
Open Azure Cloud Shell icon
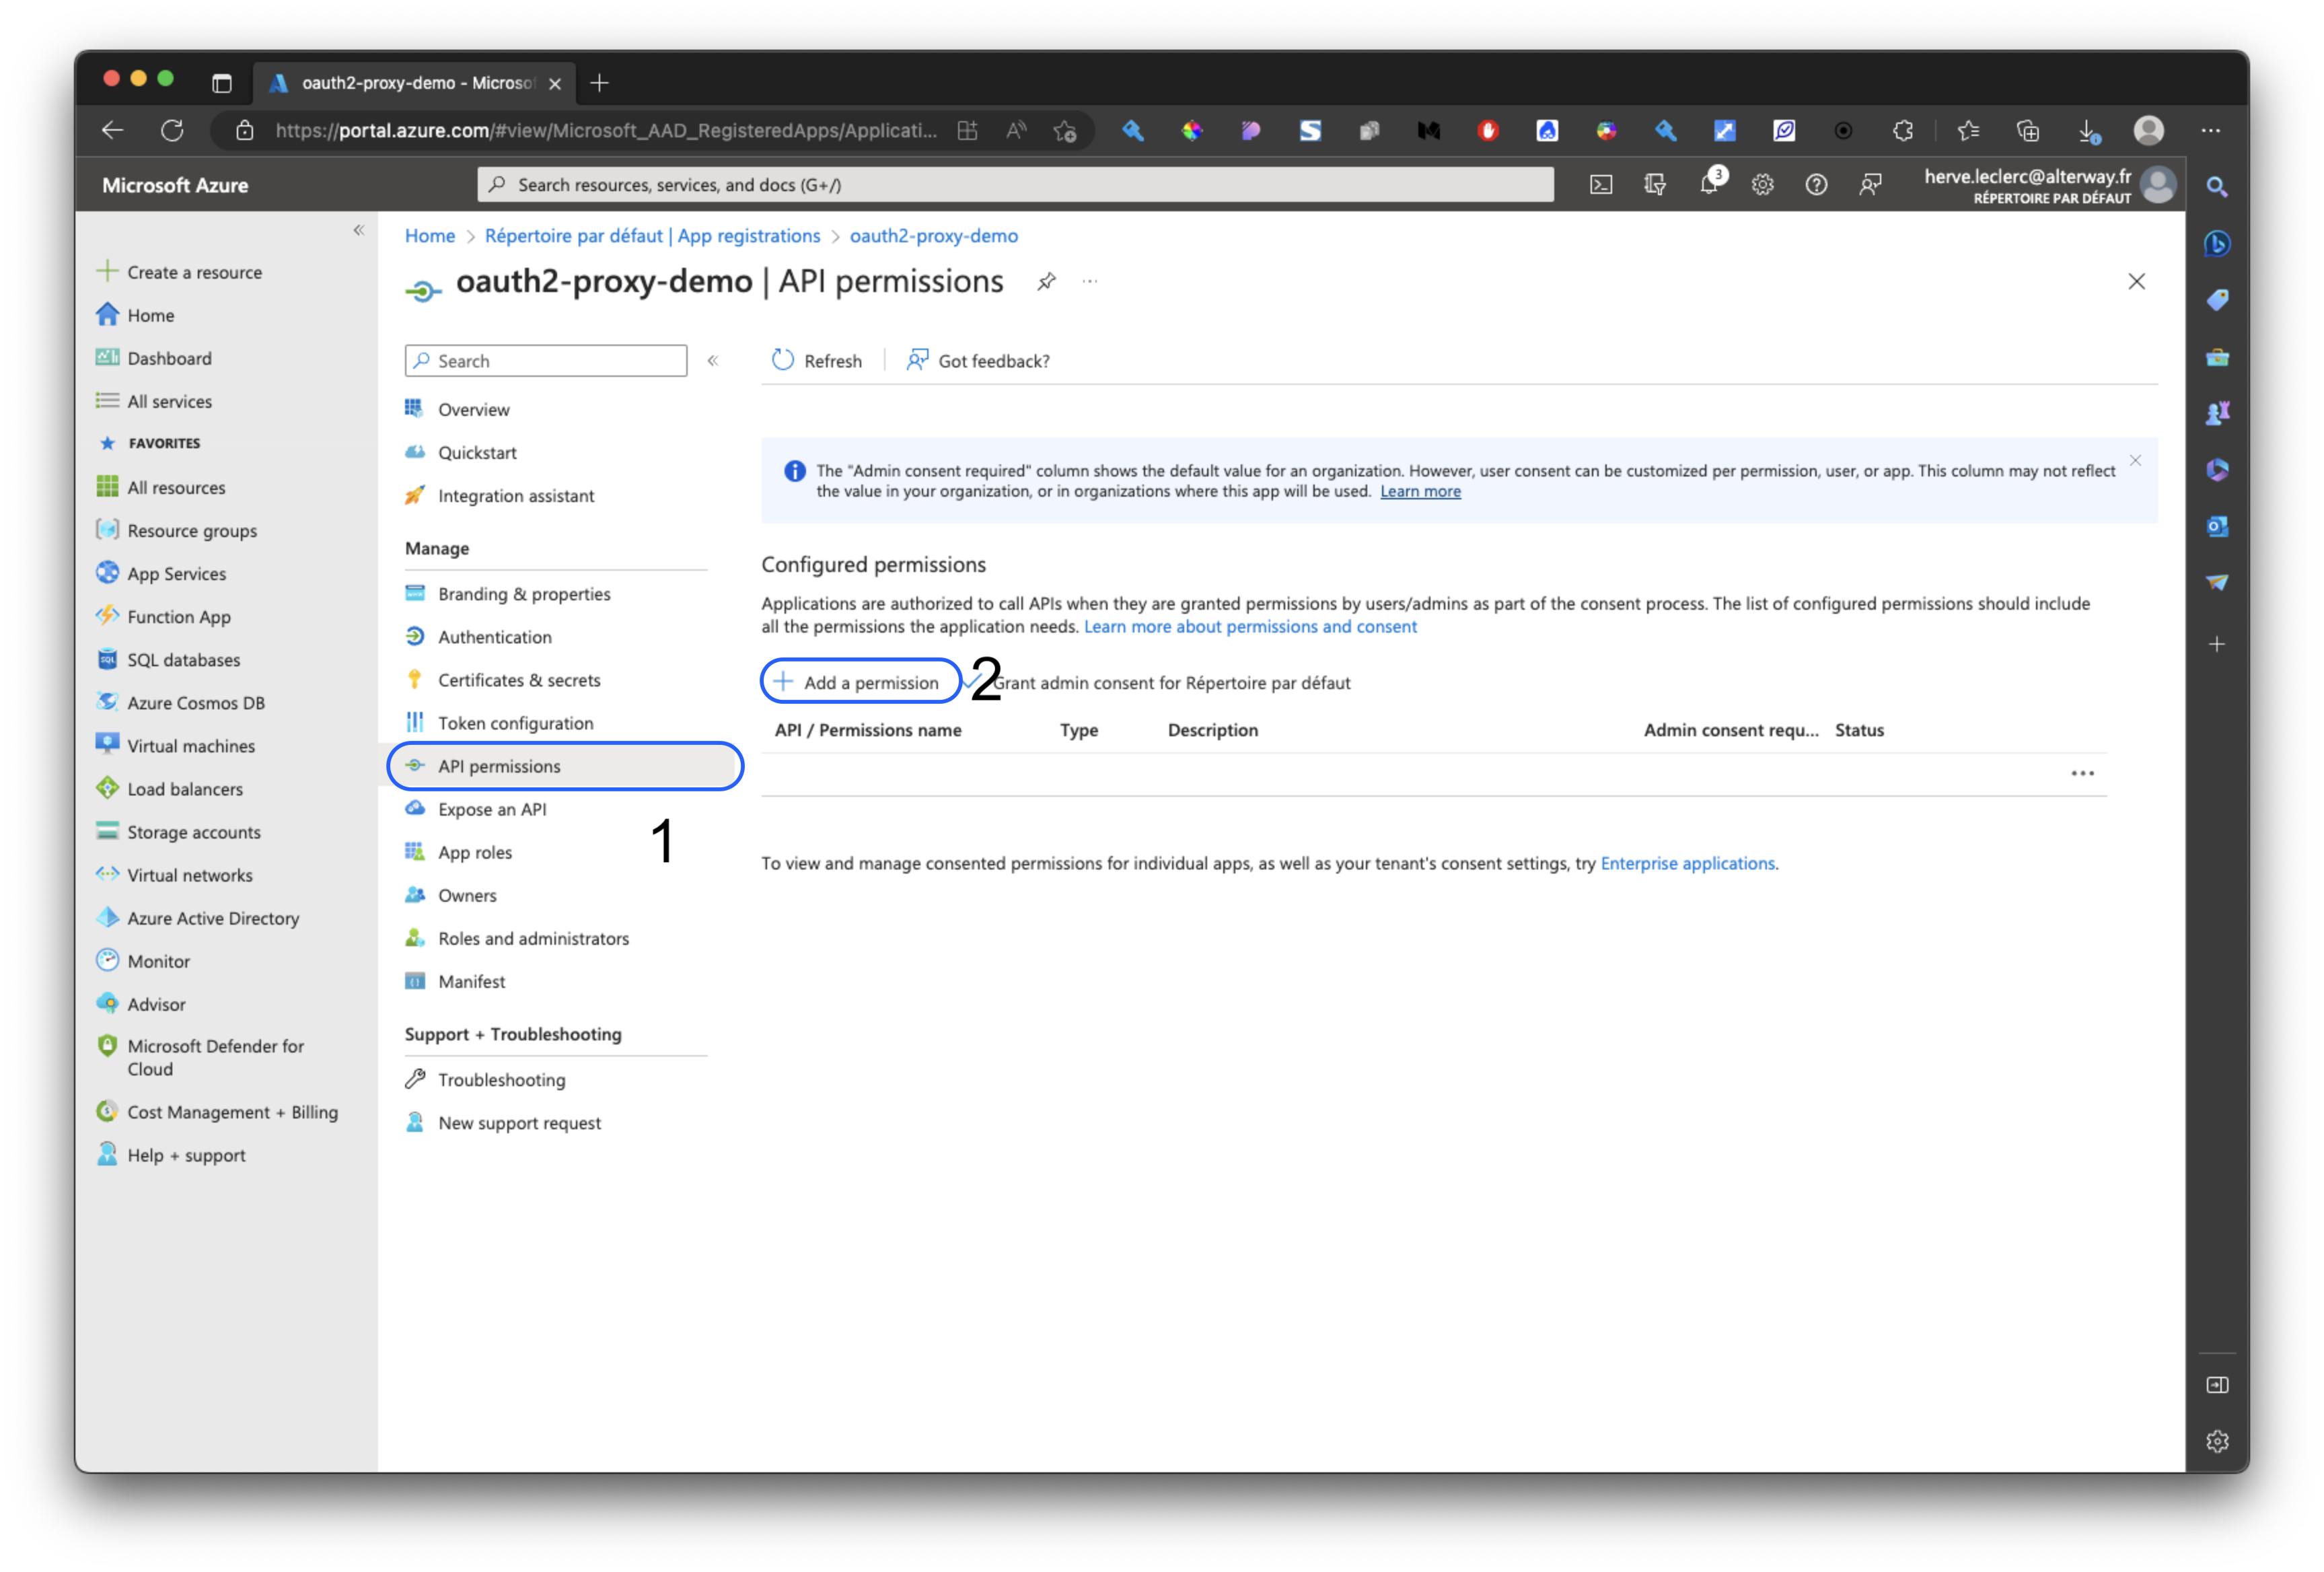(x=1601, y=185)
